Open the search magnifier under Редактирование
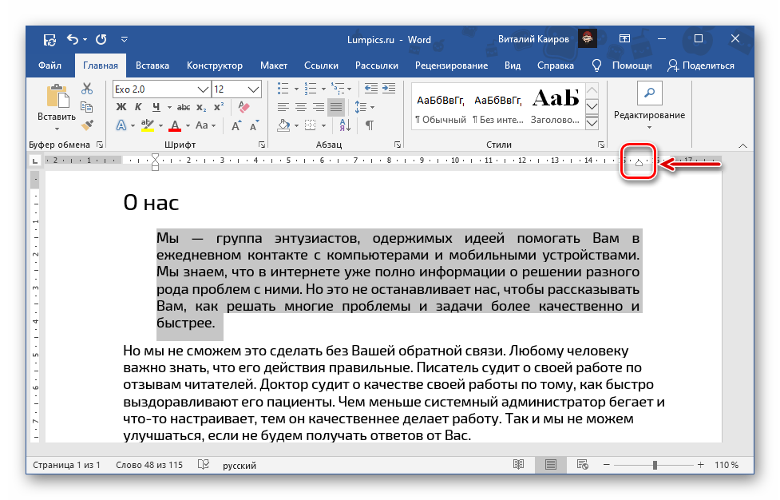 tap(649, 93)
